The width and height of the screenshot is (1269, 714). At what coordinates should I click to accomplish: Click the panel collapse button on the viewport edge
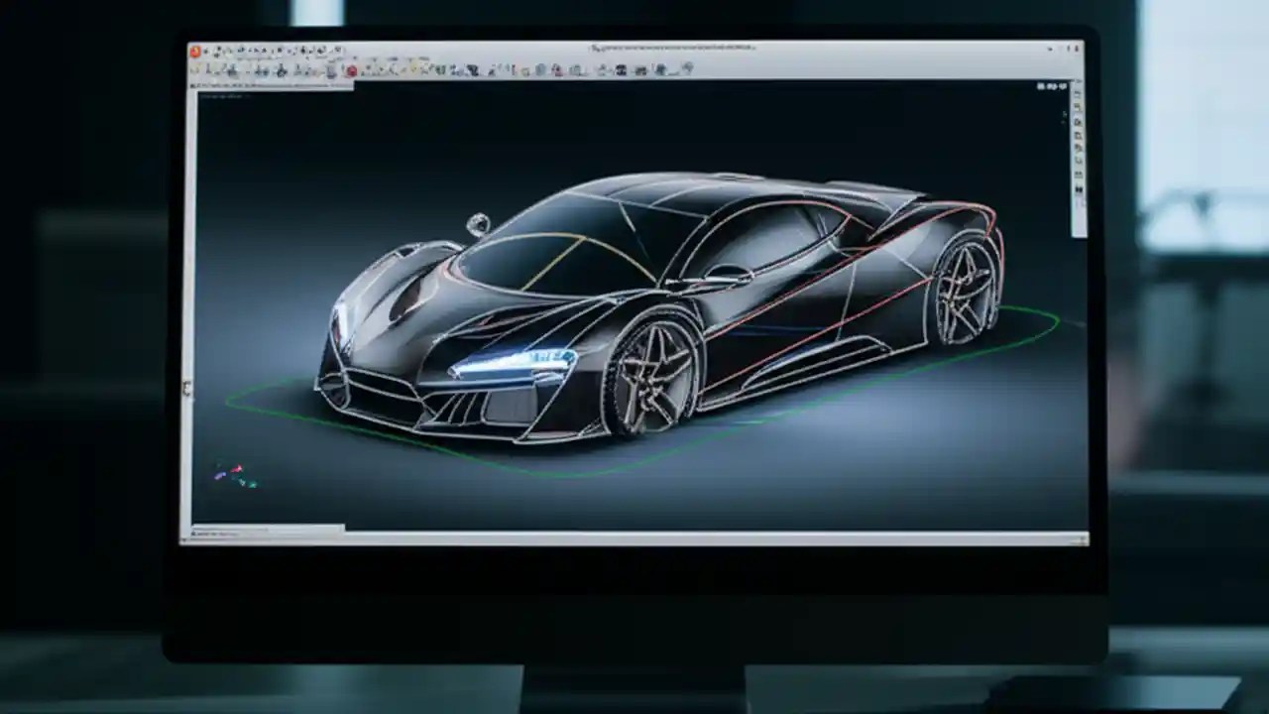pos(185,387)
